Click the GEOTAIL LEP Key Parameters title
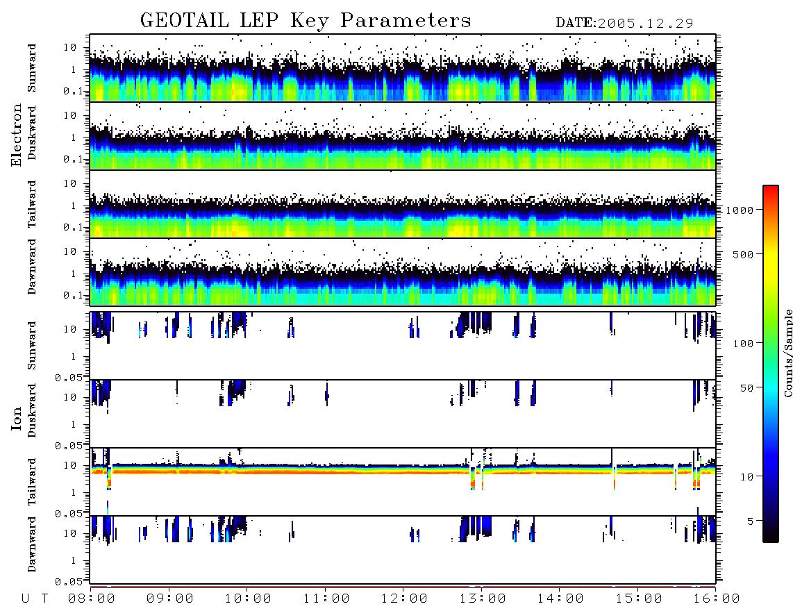Image resolution: width=793 pixels, height=611 pixels. (306, 21)
